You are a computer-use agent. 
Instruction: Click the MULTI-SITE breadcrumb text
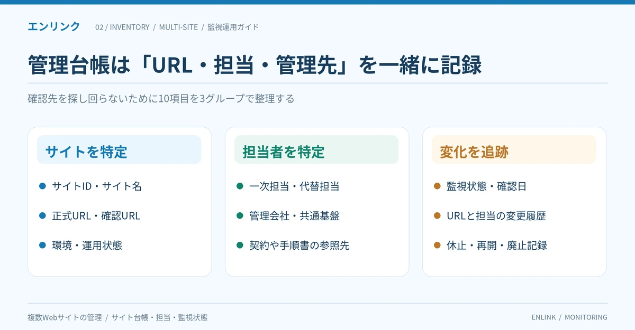click(178, 27)
